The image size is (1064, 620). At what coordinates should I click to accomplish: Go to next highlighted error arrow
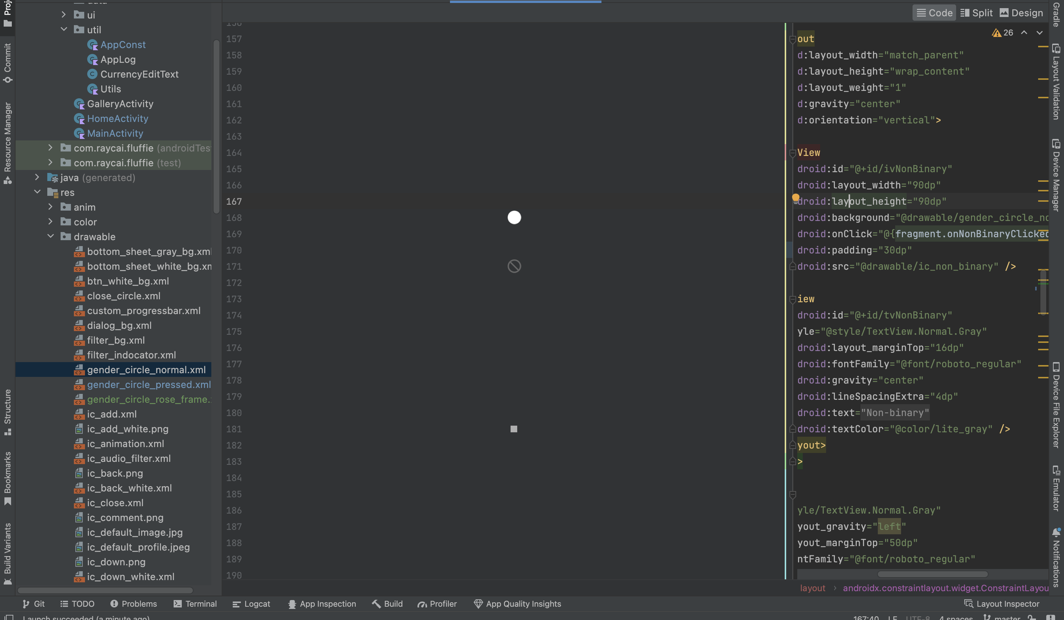pos(1040,33)
